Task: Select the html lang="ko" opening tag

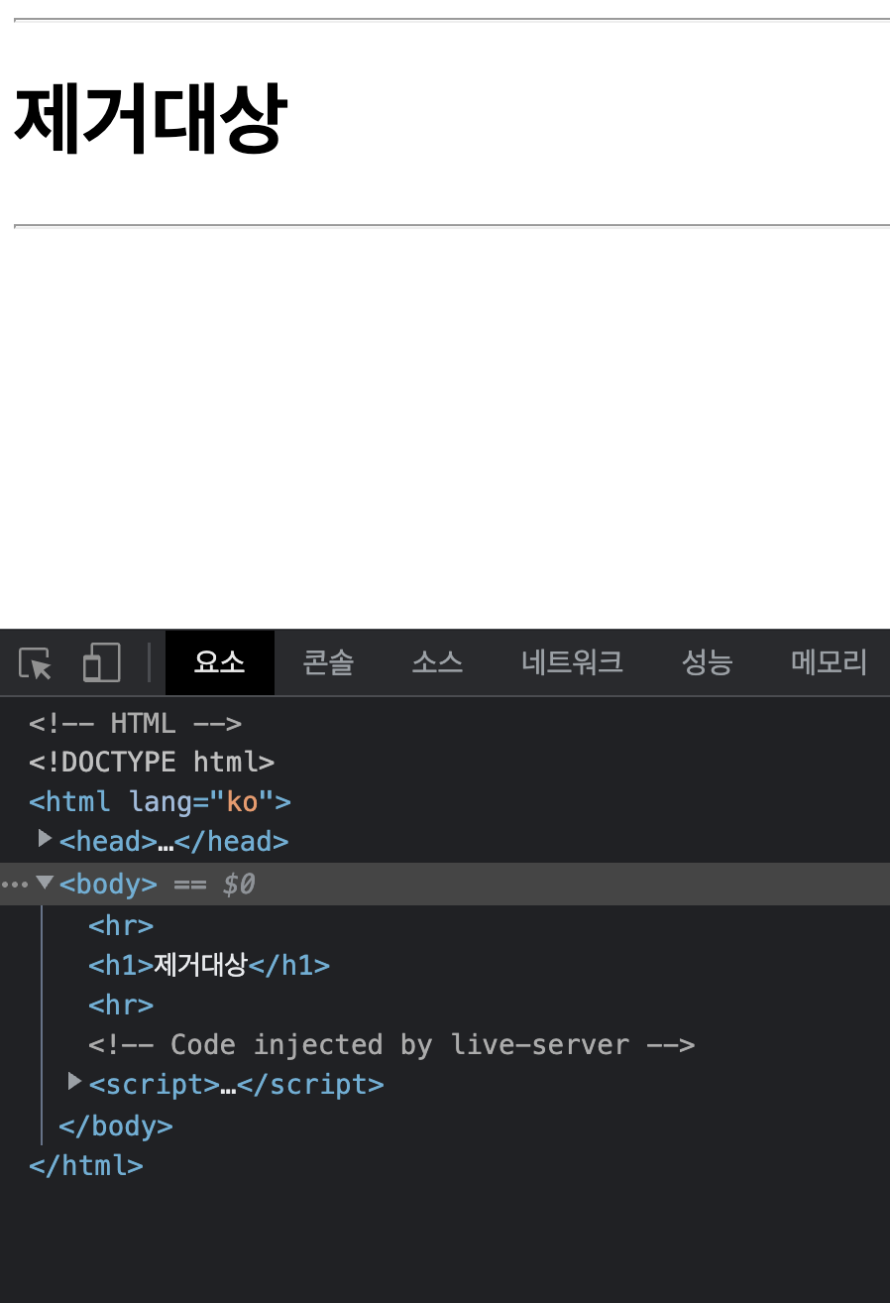Action: tap(160, 801)
